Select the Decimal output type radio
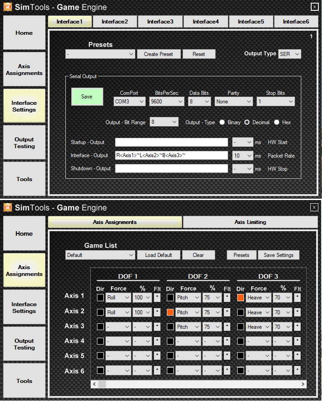322x401 pixels. pos(247,122)
